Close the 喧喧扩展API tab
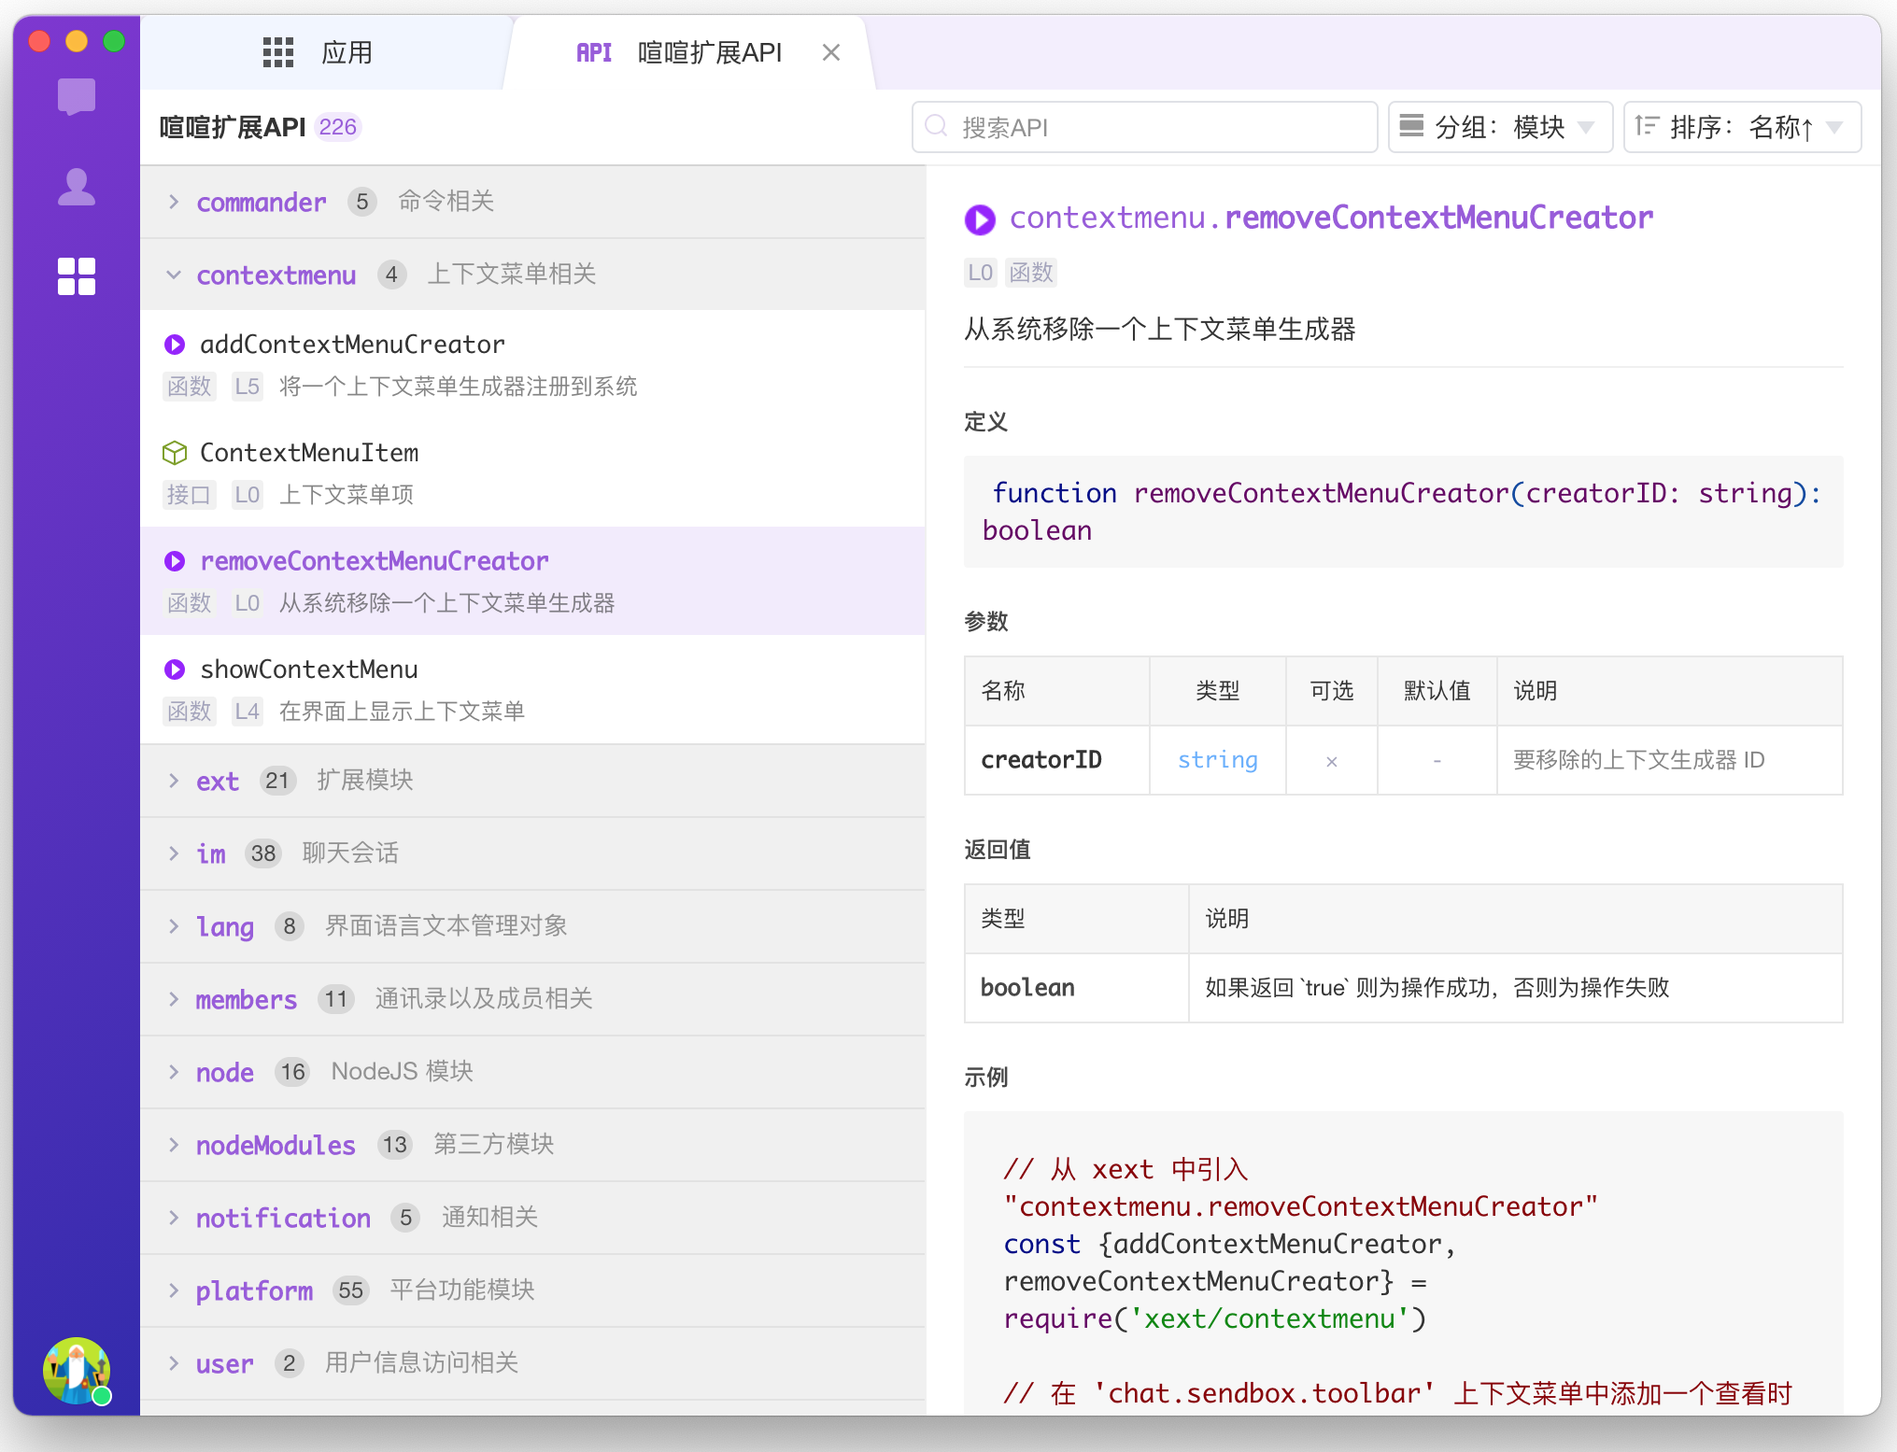The image size is (1897, 1452). click(x=831, y=52)
